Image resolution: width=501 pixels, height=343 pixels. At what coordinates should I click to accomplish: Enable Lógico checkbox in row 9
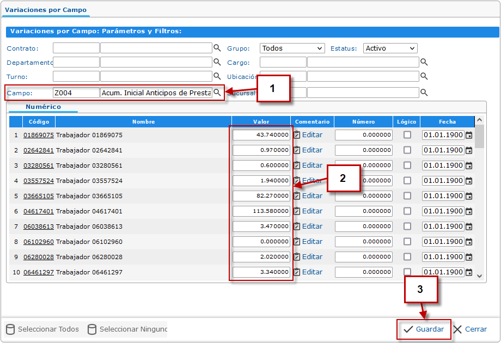(x=407, y=257)
